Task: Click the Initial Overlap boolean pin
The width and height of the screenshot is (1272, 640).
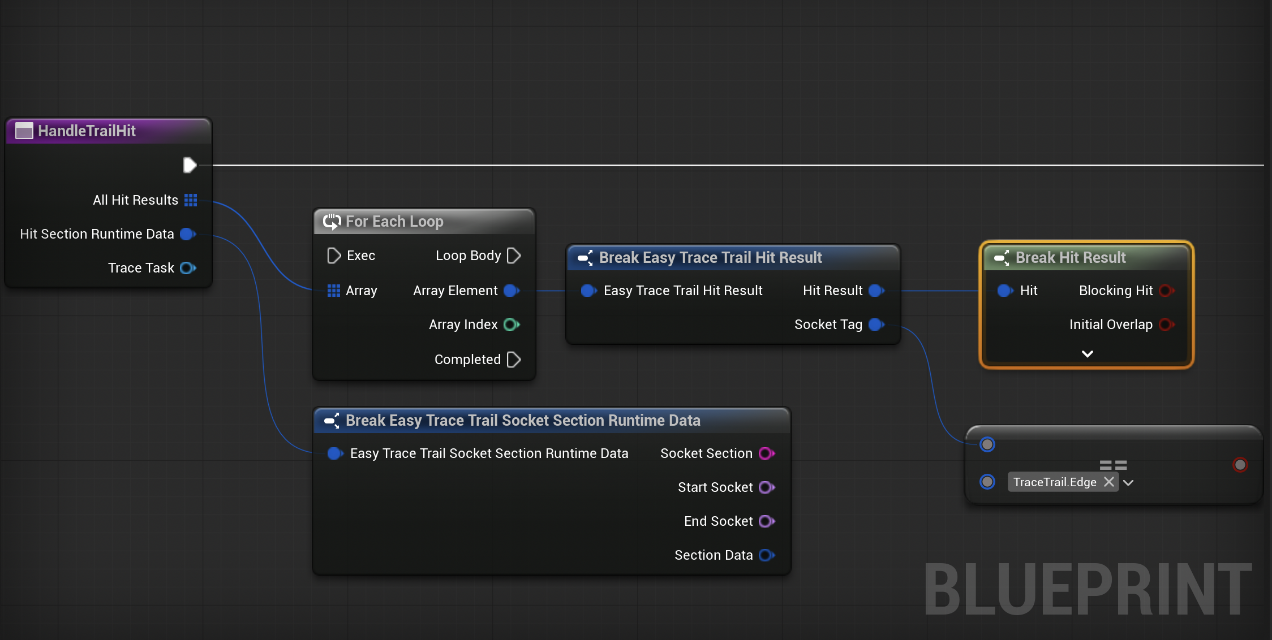Action: pos(1166,325)
